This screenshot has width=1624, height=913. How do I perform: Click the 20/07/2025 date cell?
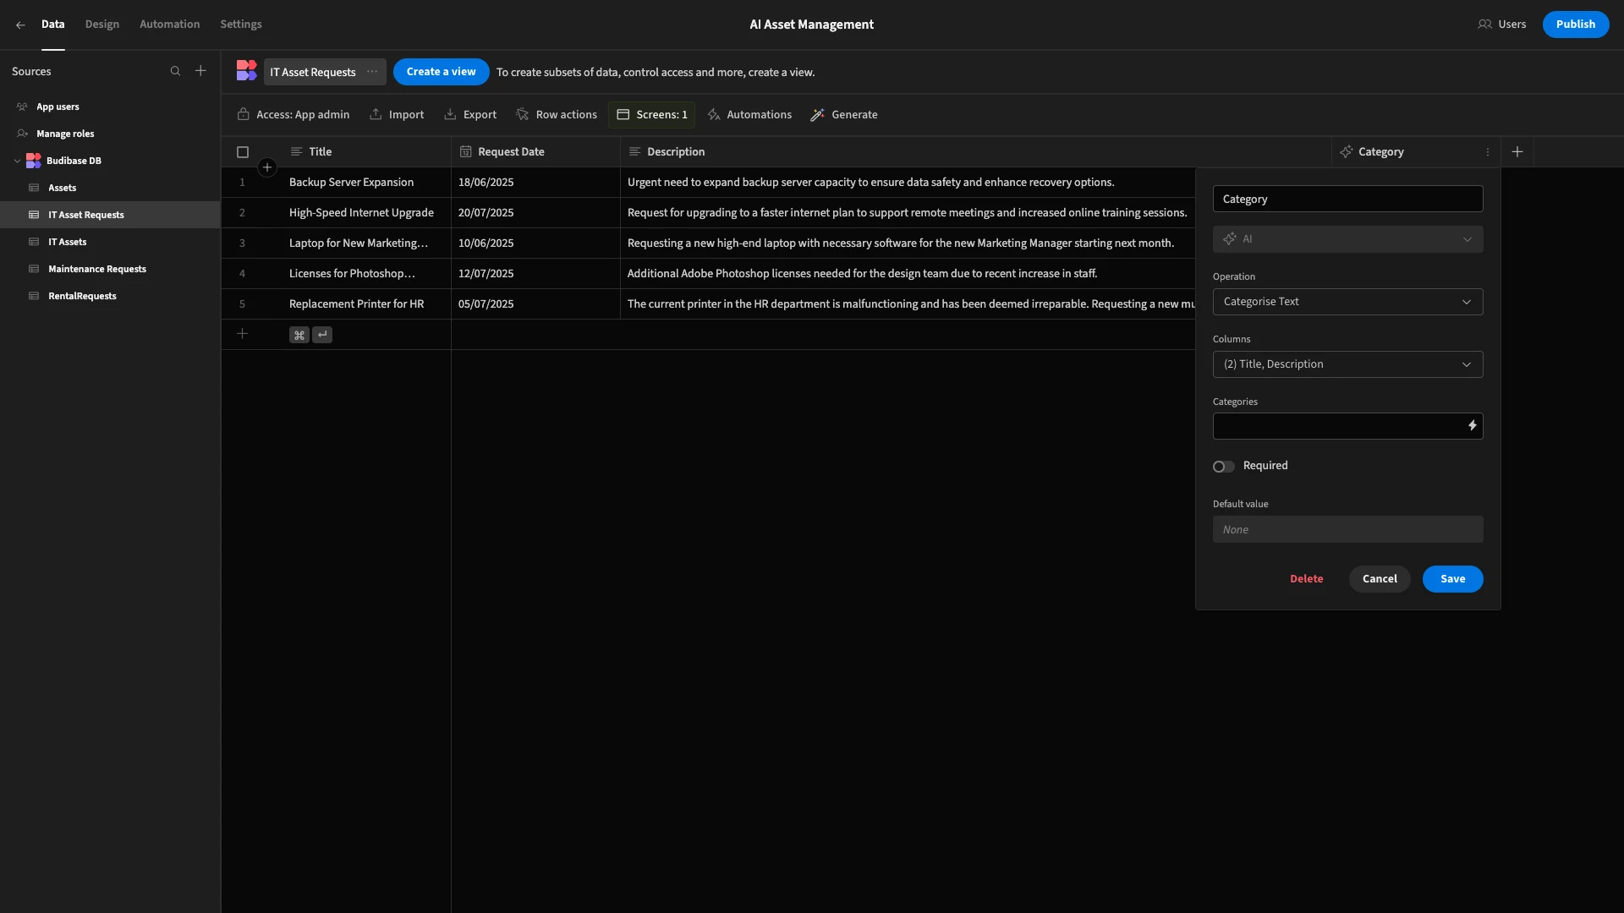535,213
